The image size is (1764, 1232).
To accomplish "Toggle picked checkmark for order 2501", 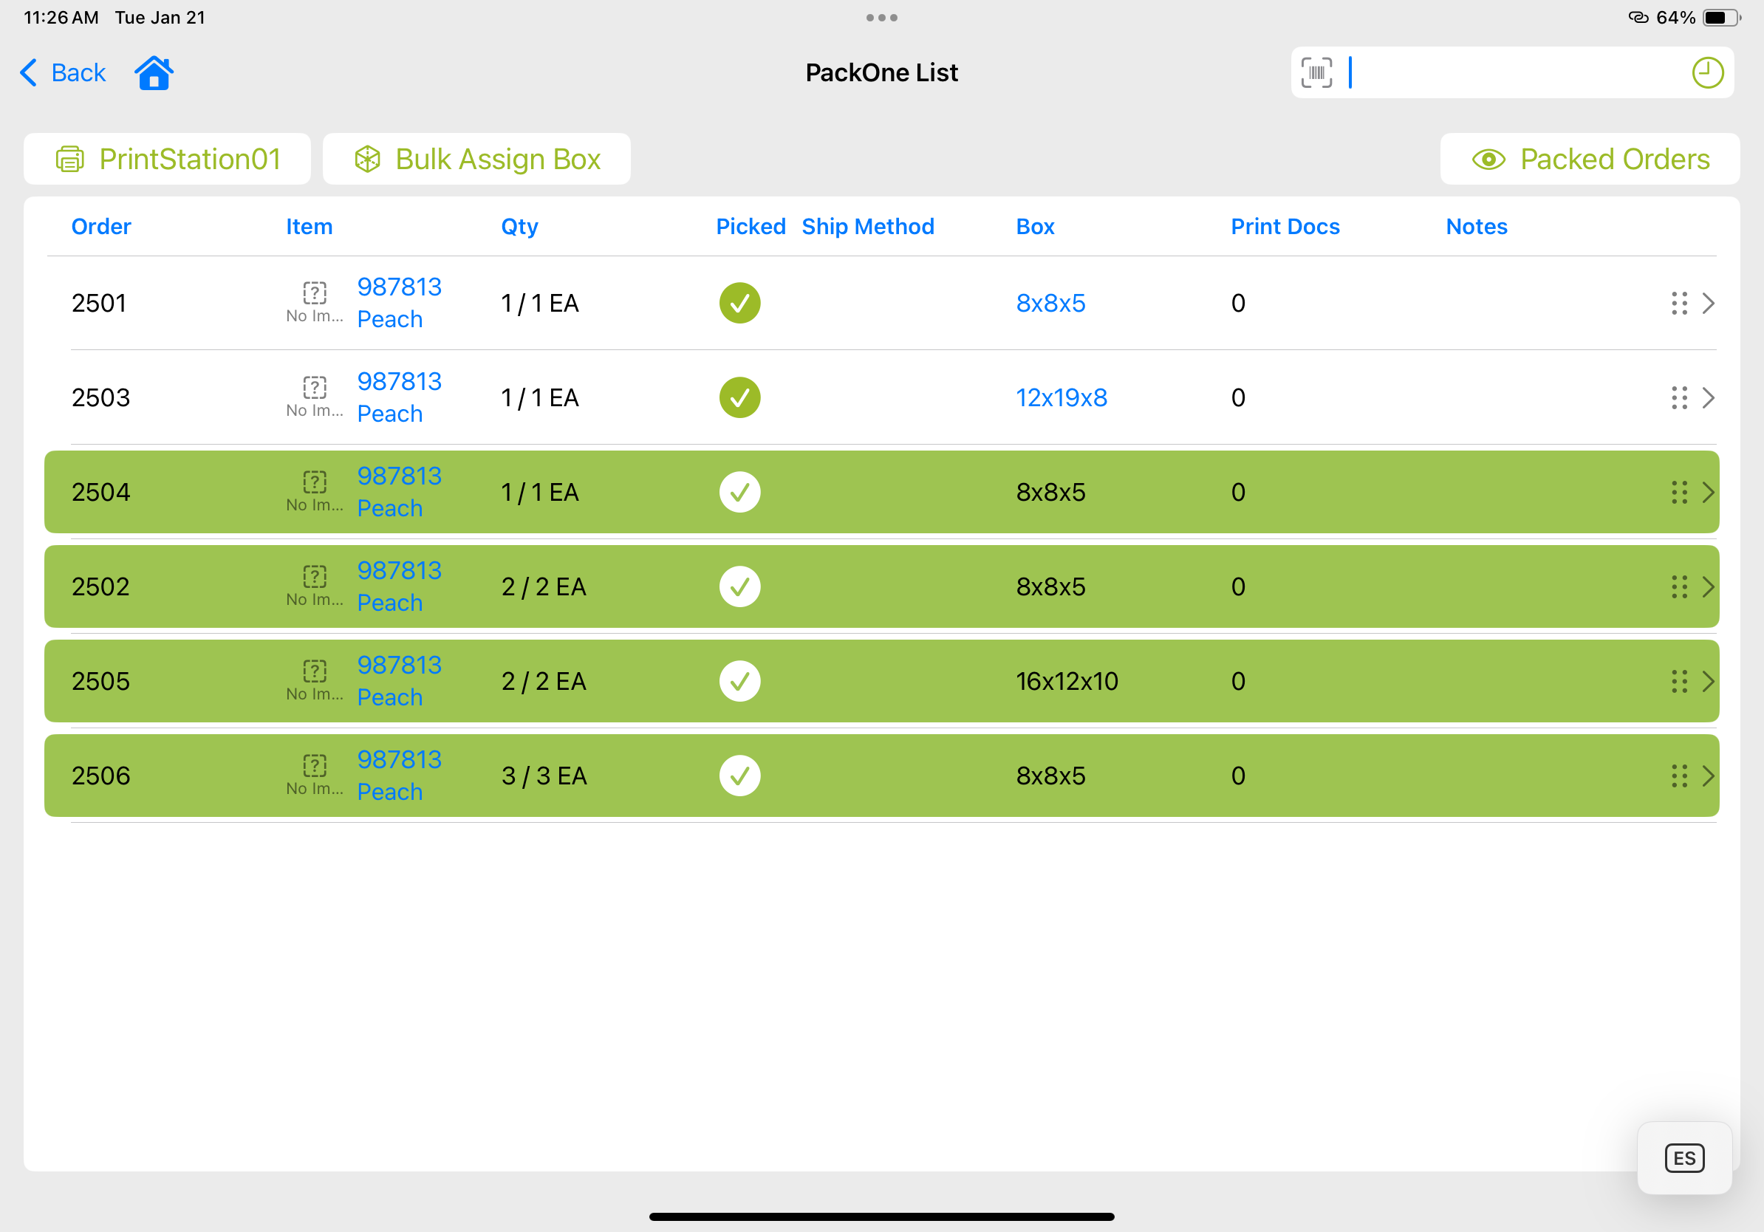I will tap(739, 304).
